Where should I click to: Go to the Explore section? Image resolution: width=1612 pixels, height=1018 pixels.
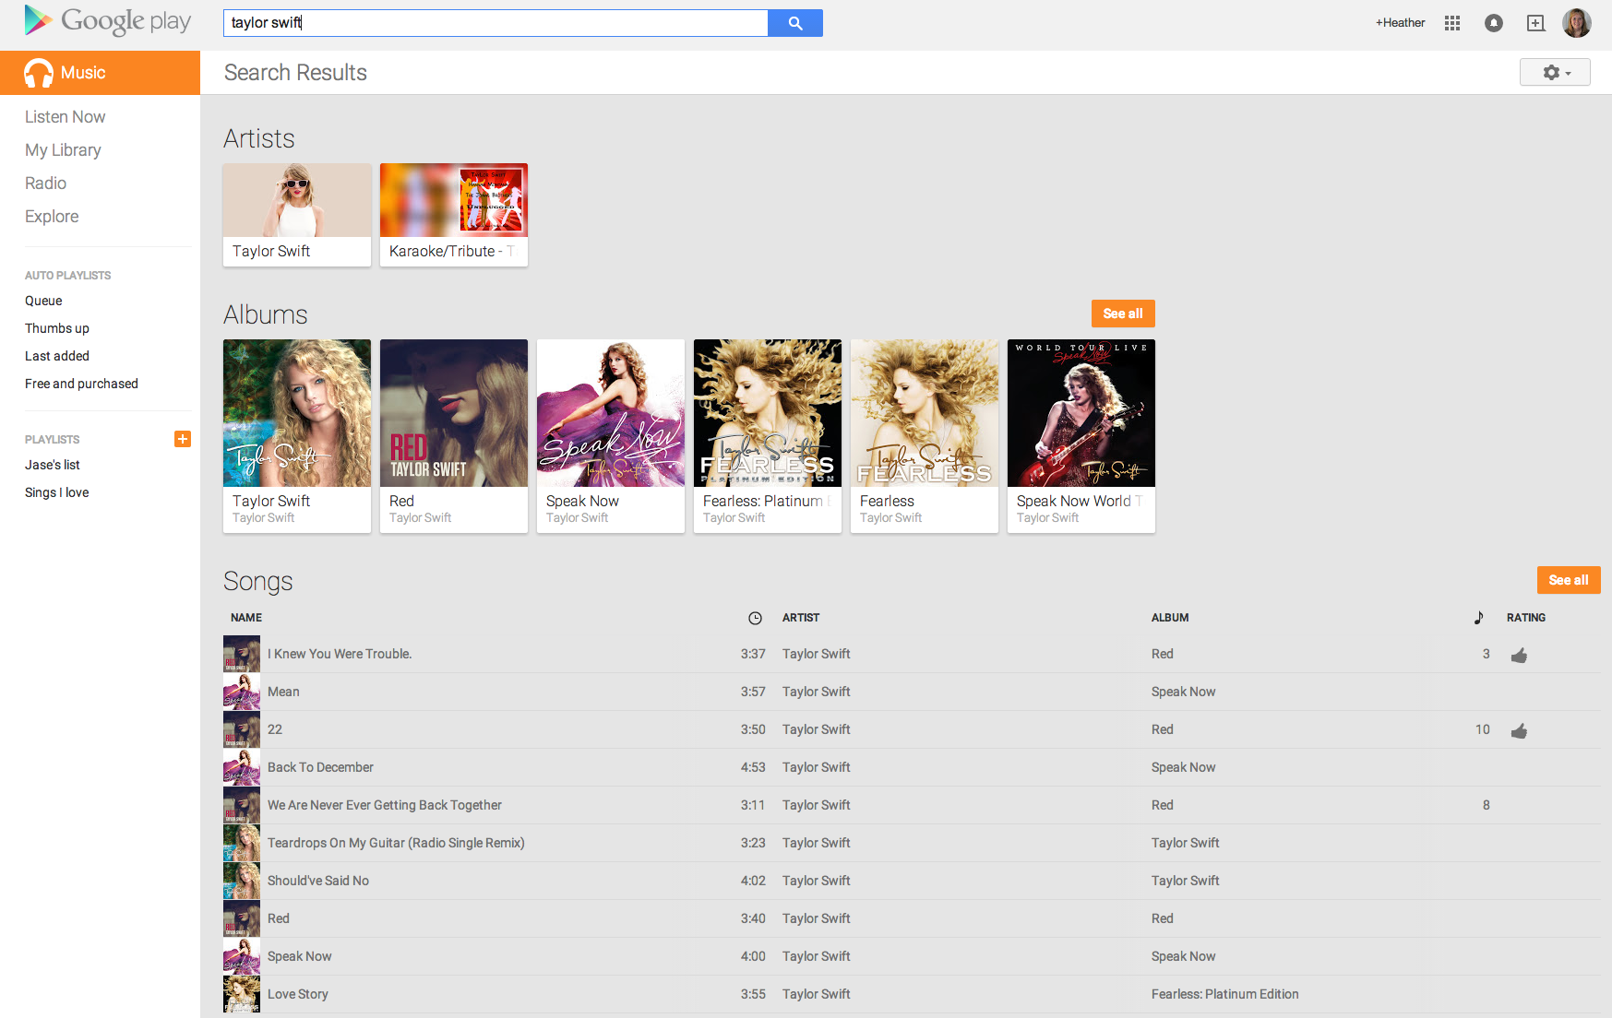(x=52, y=217)
